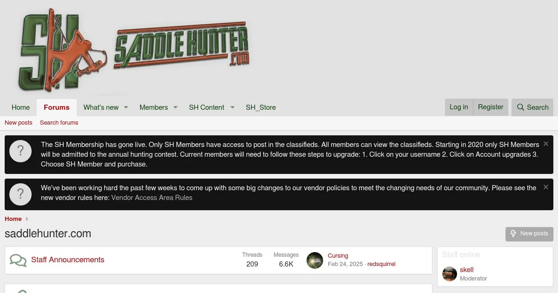Open the Vendor Access Area Rules link
Screen dimensions: 558x293
pos(152,198)
